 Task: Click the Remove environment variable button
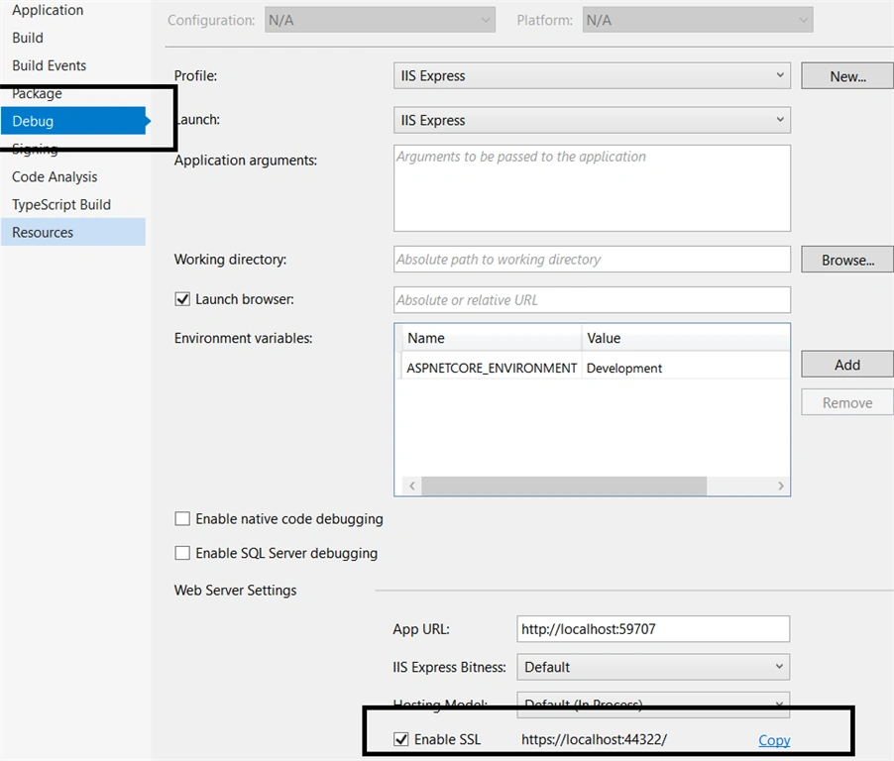847,402
